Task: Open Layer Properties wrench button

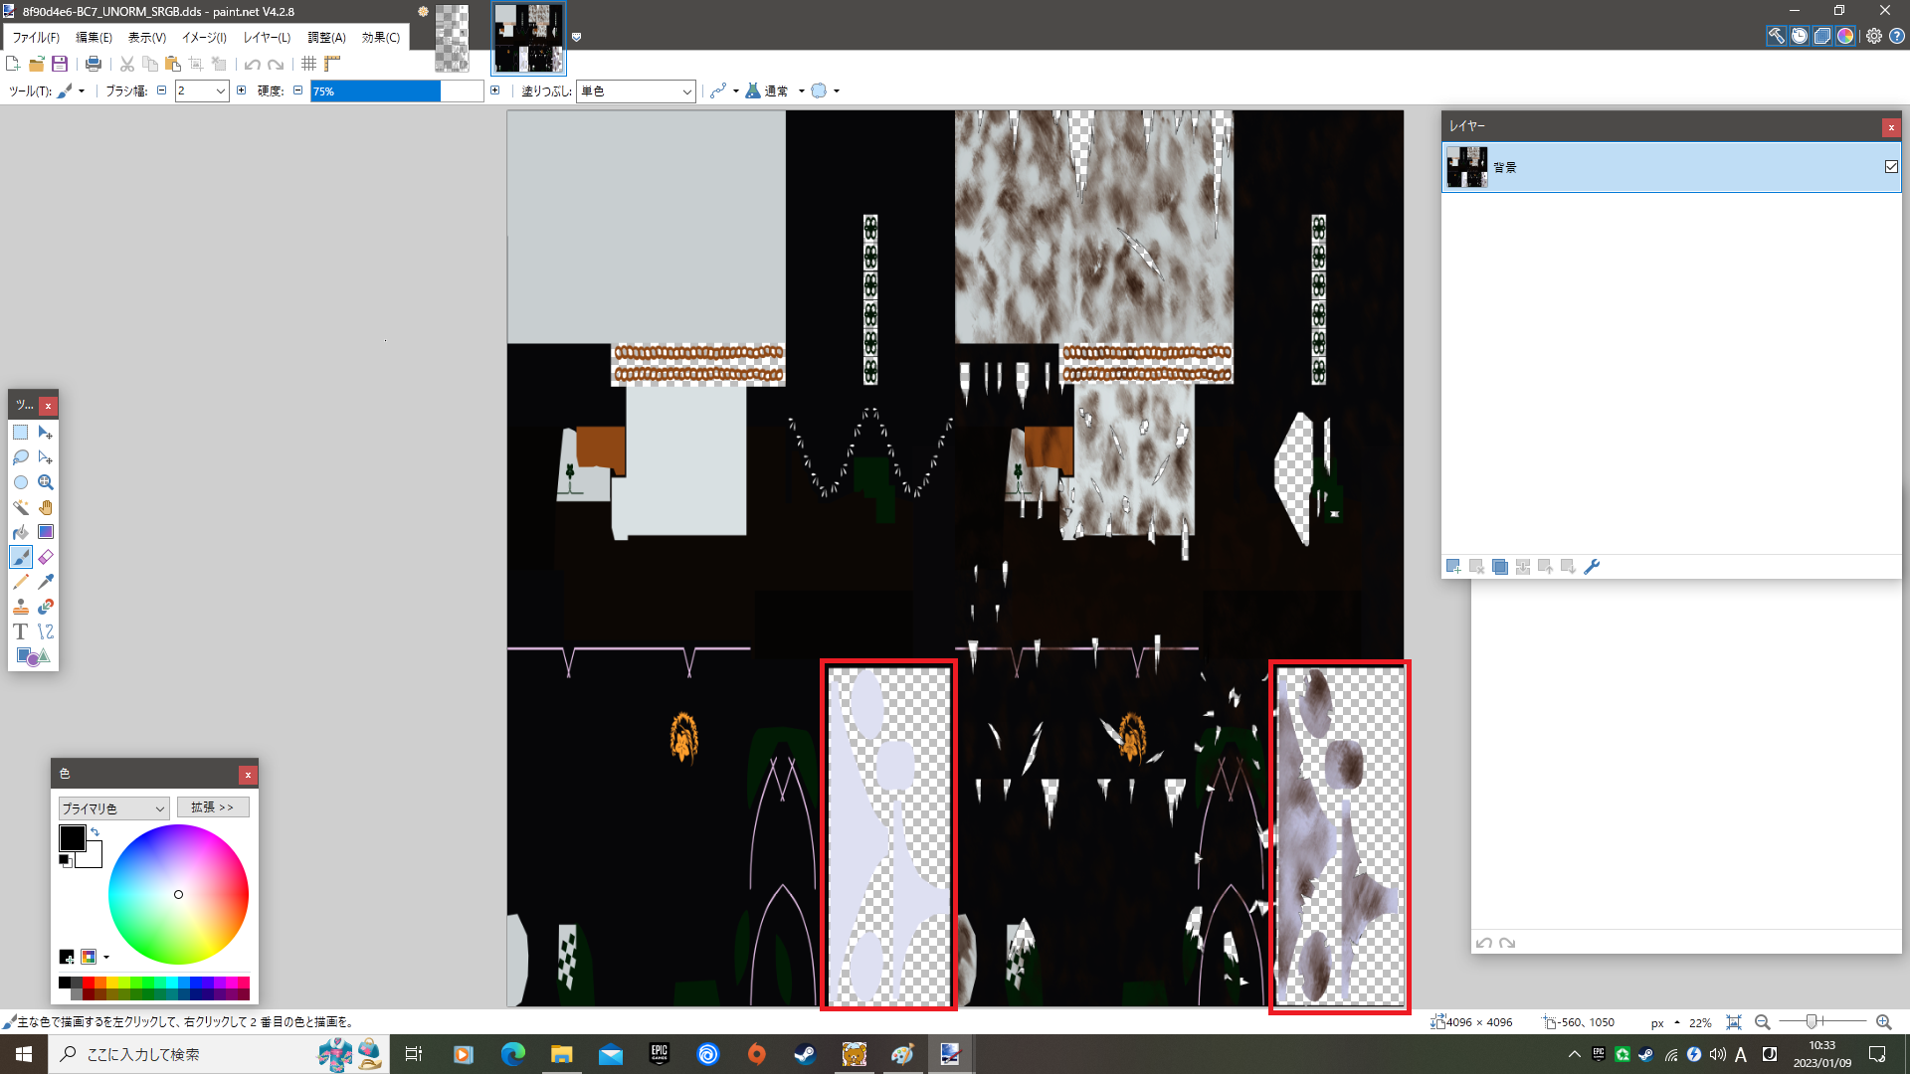Action: tap(1592, 567)
